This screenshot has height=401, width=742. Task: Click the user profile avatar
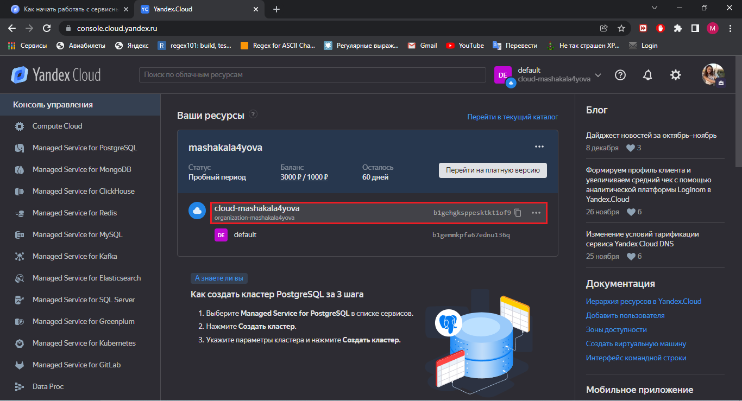(x=713, y=75)
